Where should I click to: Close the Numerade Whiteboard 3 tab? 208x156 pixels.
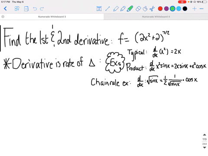[3, 16]
